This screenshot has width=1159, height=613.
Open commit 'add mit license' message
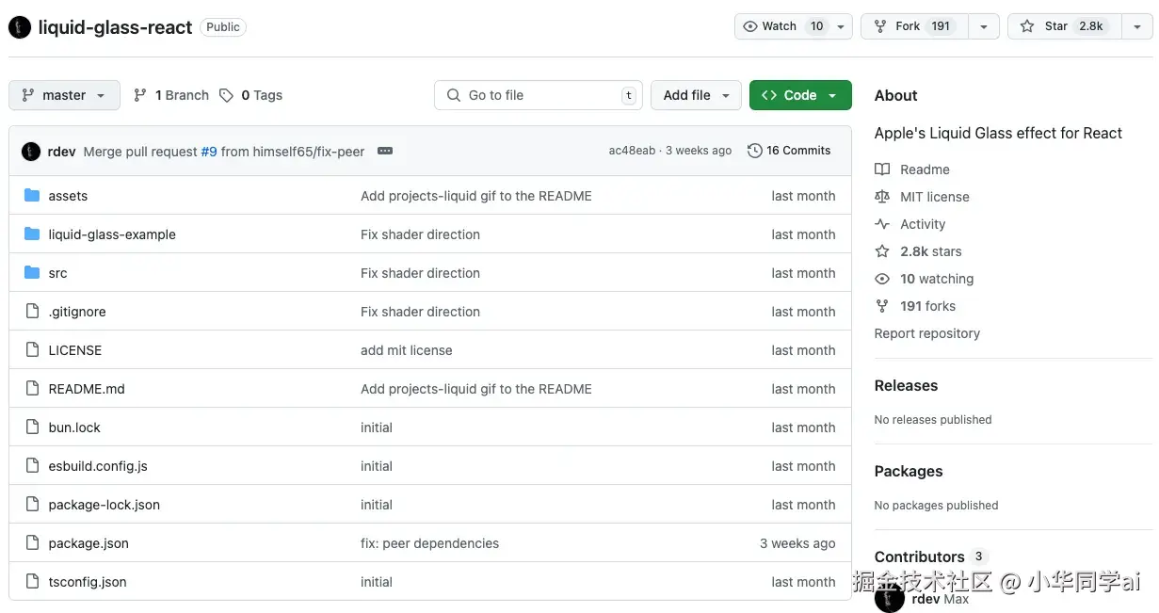coord(407,350)
